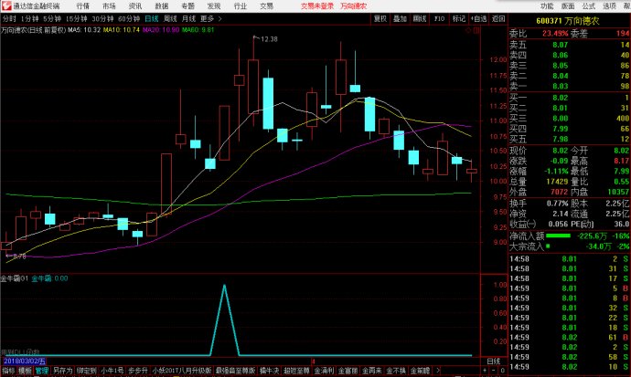631x377 pixels.
Task: Click the 卖一 price 8.03
Action: (x=560, y=86)
